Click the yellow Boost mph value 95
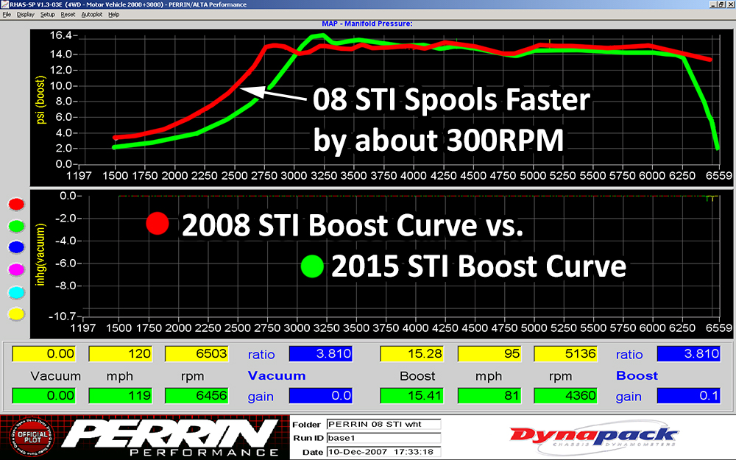Image resolution: width=736 pixels, height=460 pixels. pos(489,353)
